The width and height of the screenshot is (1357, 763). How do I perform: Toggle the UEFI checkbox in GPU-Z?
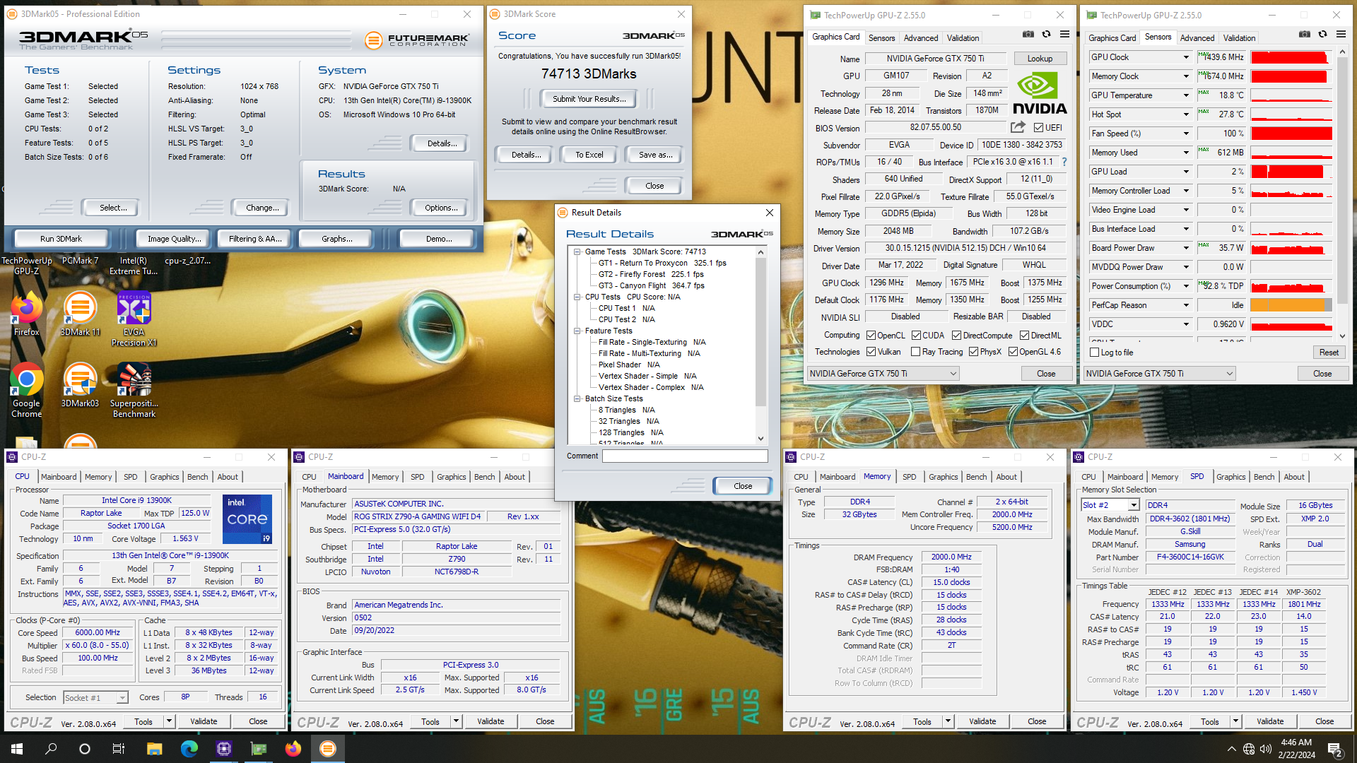1038,128
